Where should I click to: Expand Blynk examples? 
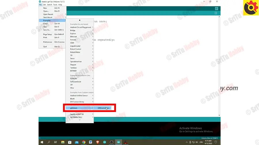pos(80,99)
